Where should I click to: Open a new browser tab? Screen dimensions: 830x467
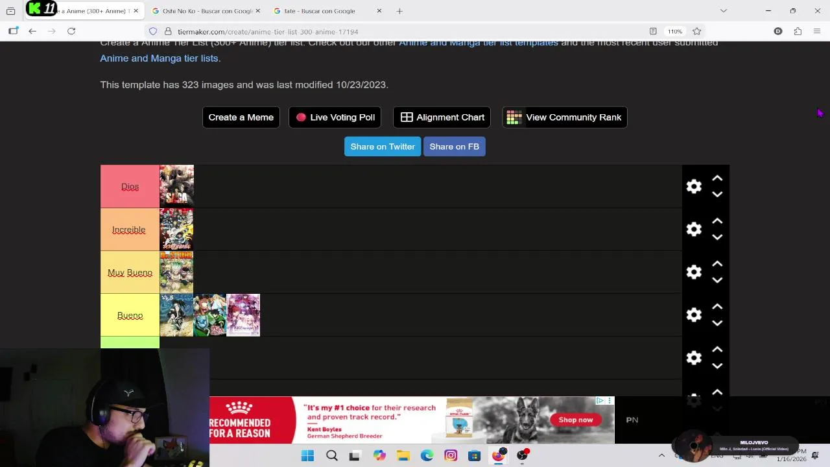tap(399, 11)
